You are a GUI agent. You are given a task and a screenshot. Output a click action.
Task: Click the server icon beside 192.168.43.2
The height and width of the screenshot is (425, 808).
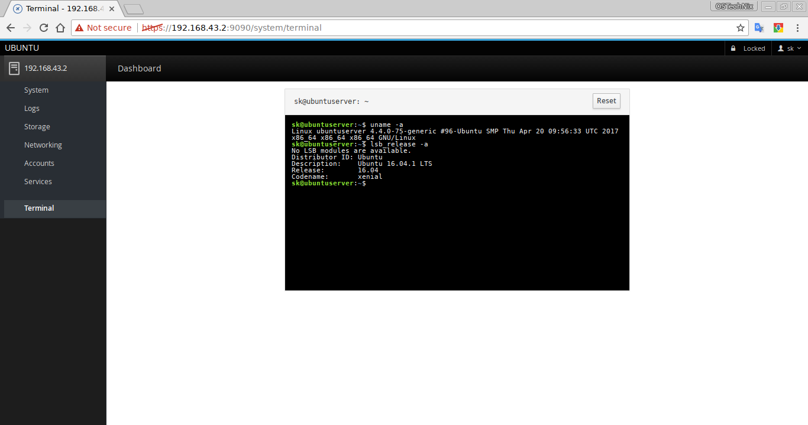click(x=13, y=68)
